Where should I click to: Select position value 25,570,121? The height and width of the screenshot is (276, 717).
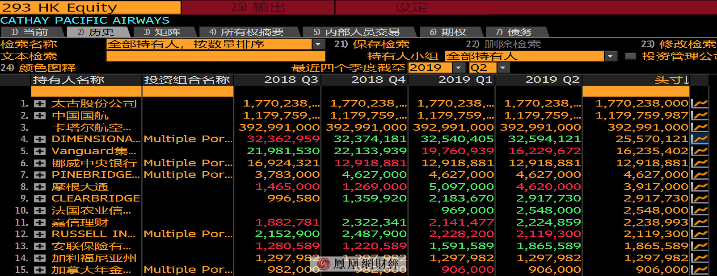point(652,139)
